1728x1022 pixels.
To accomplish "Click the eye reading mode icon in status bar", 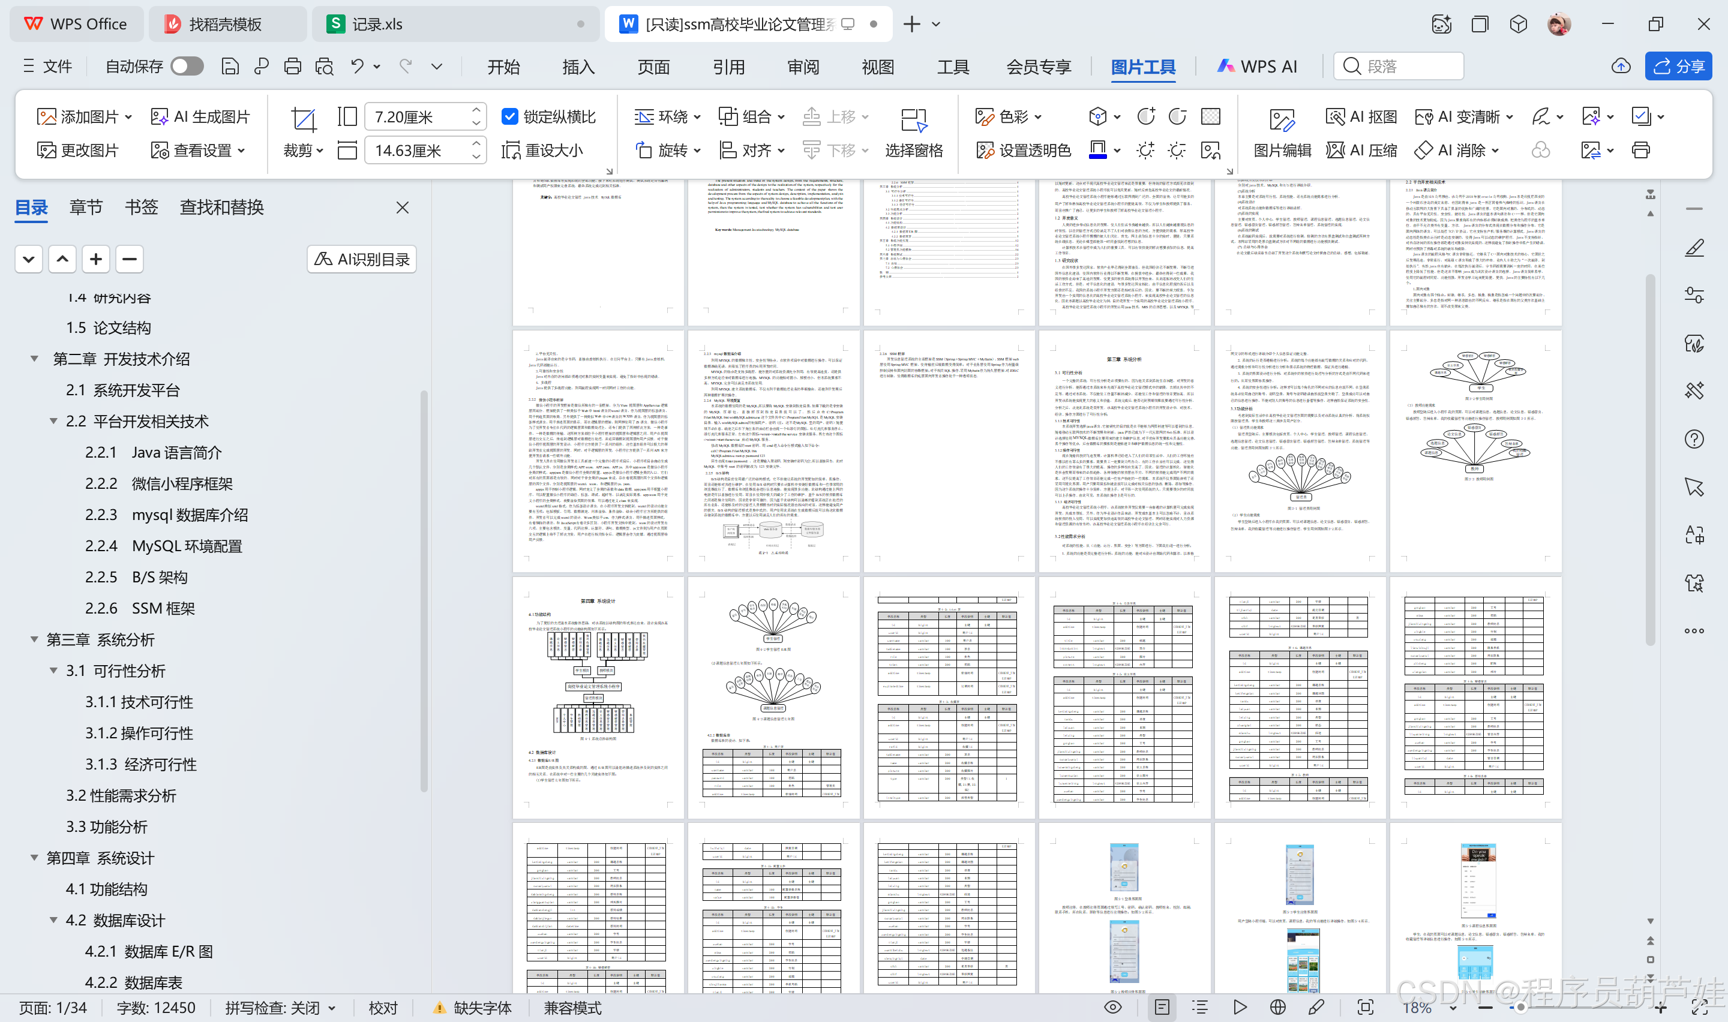I will click(x=1113, y=1008).
